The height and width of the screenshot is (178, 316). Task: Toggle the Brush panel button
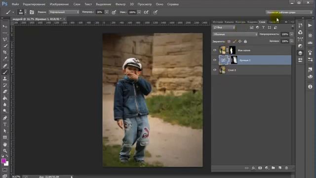(x=32, y=12)
